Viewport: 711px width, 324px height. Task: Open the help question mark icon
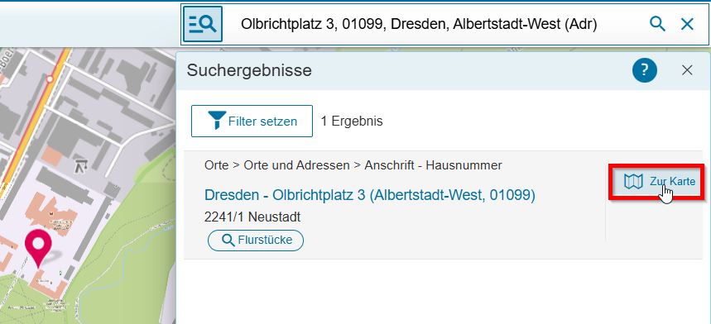pos(645,70)
